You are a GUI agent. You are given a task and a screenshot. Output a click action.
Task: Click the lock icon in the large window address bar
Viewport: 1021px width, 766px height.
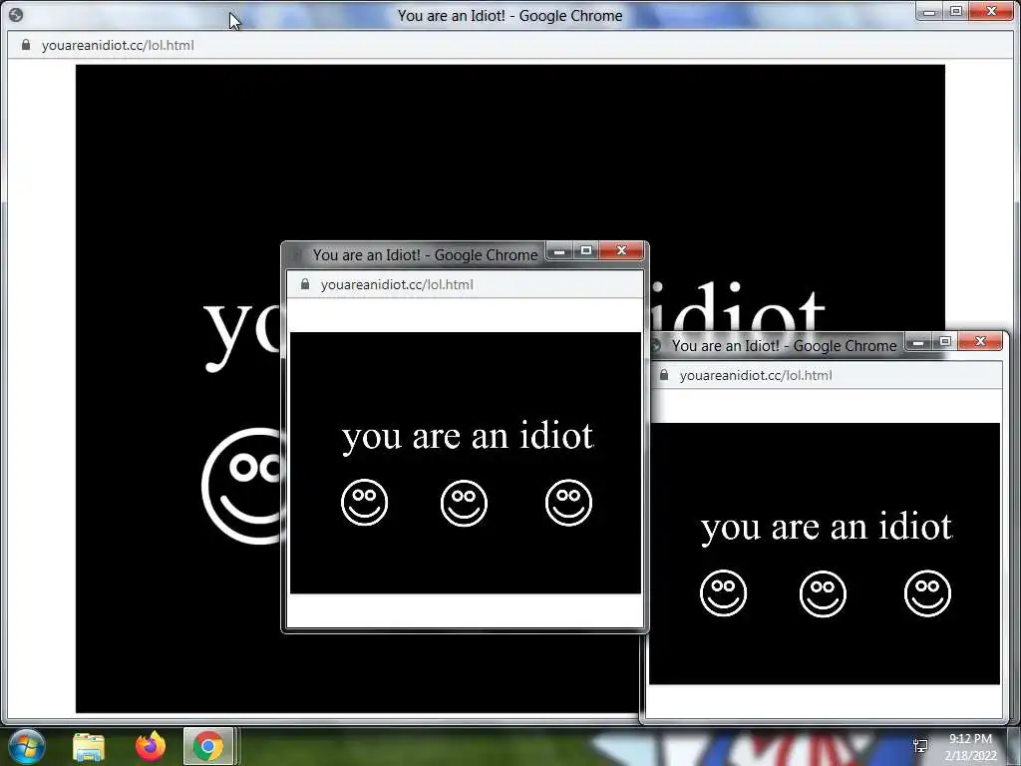tap(25, 45)
